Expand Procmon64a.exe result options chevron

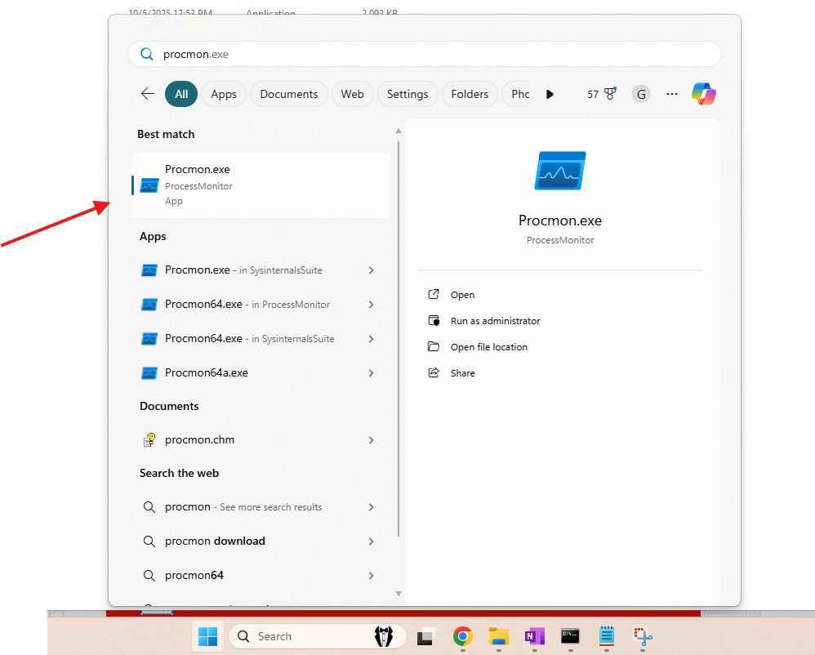tap(371, 372)
